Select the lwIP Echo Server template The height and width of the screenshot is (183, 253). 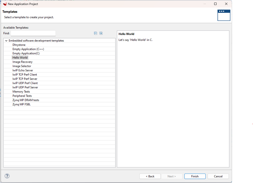(x=23, y=70)
